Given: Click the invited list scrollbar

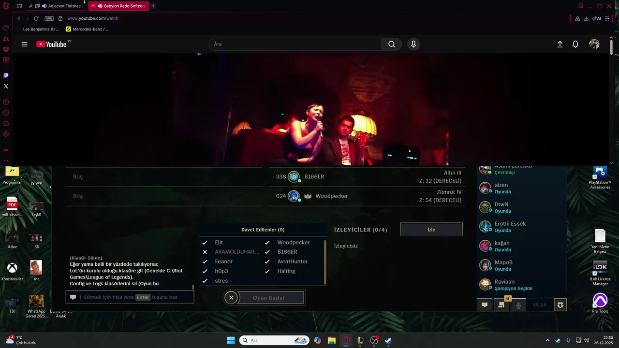Looking at the screenshot, I should coord(325,262).
